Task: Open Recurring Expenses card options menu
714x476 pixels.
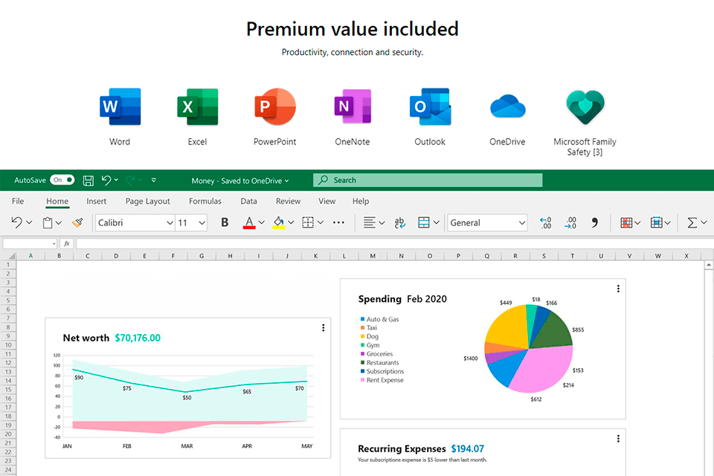Action: click(618, 438)
